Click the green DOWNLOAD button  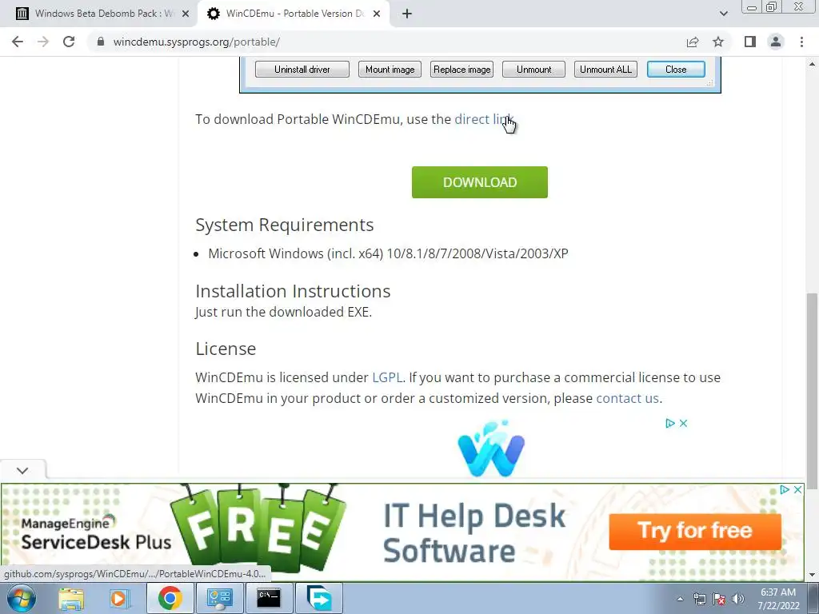click(x=480, y=182)
